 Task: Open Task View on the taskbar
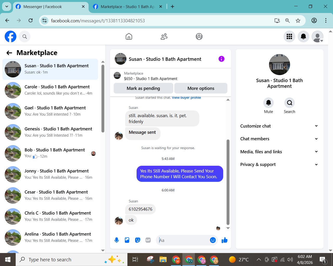point(135,260)
